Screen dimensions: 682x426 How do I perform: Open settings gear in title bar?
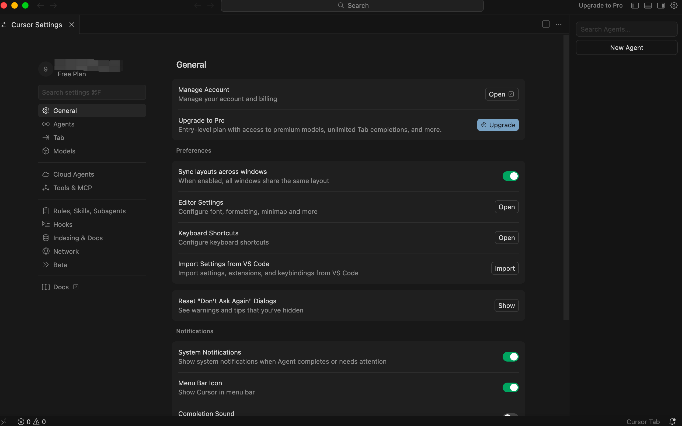tap(674, 6)
